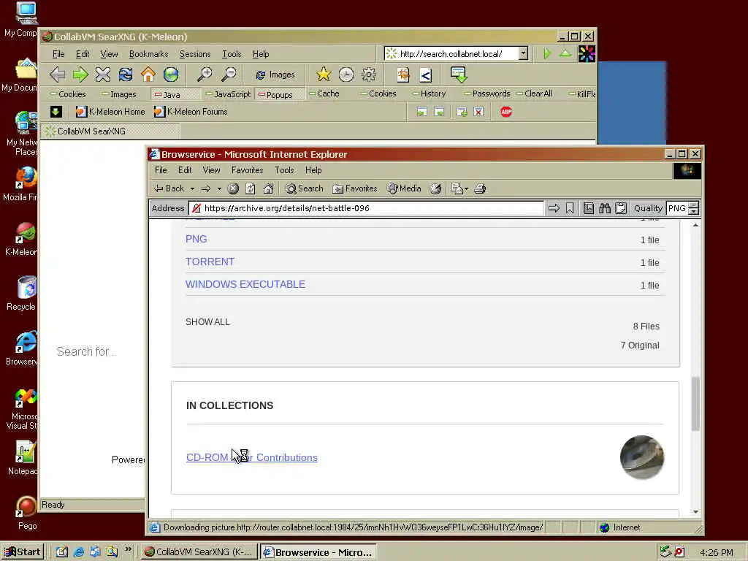The height and width of the screenshot is (561, 748).
Task: Click the Browservice binoculars find icon
Action: click(x=605, y=208)
